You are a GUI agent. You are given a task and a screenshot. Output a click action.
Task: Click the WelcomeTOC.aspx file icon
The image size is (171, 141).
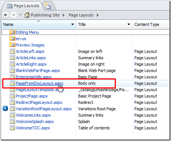[x=12, y=127]
